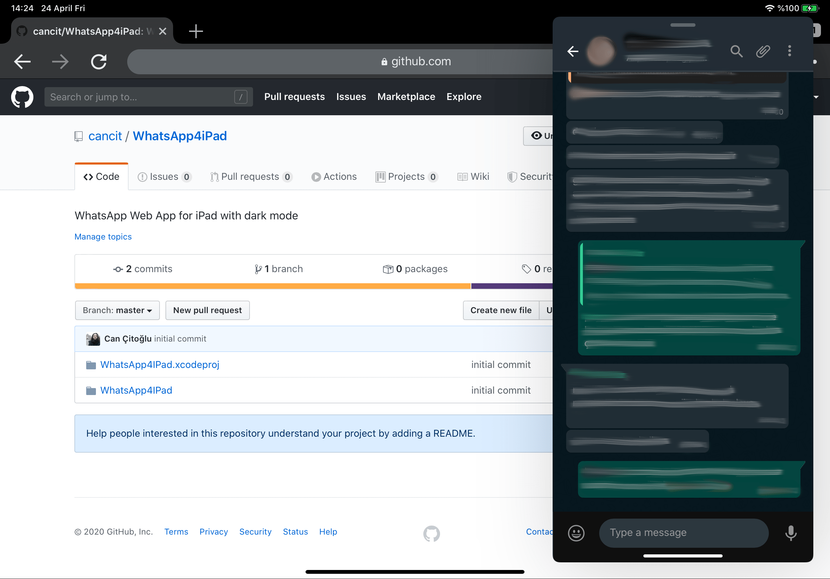Open a new browser tab

click(196, 31)
